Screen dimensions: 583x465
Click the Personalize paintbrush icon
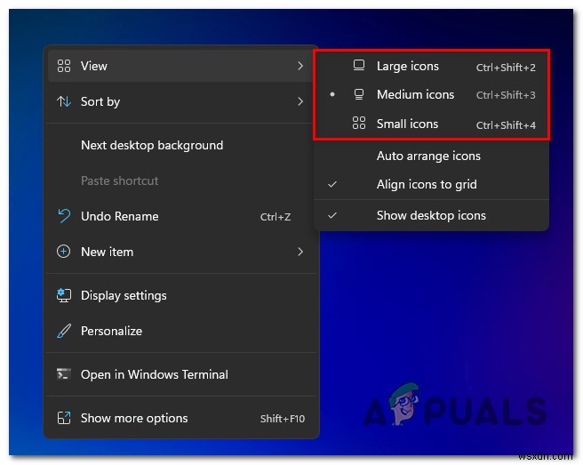point(64,331)
